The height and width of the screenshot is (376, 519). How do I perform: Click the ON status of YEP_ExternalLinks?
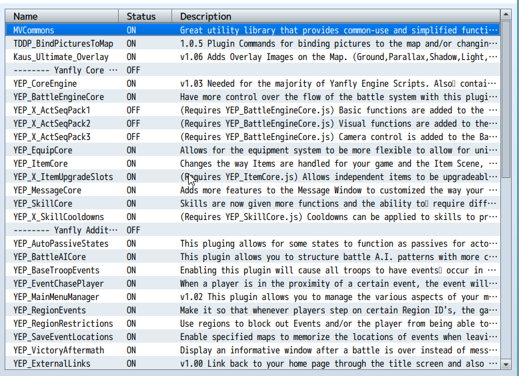click(131, 363)
